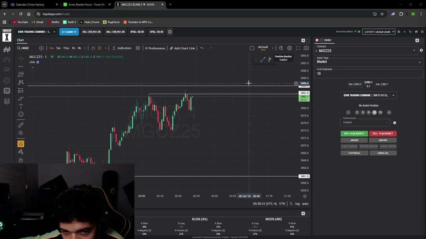
Task: Open the sparkle trend icon in sidebar
Action: pyautogui.click(x=7, y=70)
